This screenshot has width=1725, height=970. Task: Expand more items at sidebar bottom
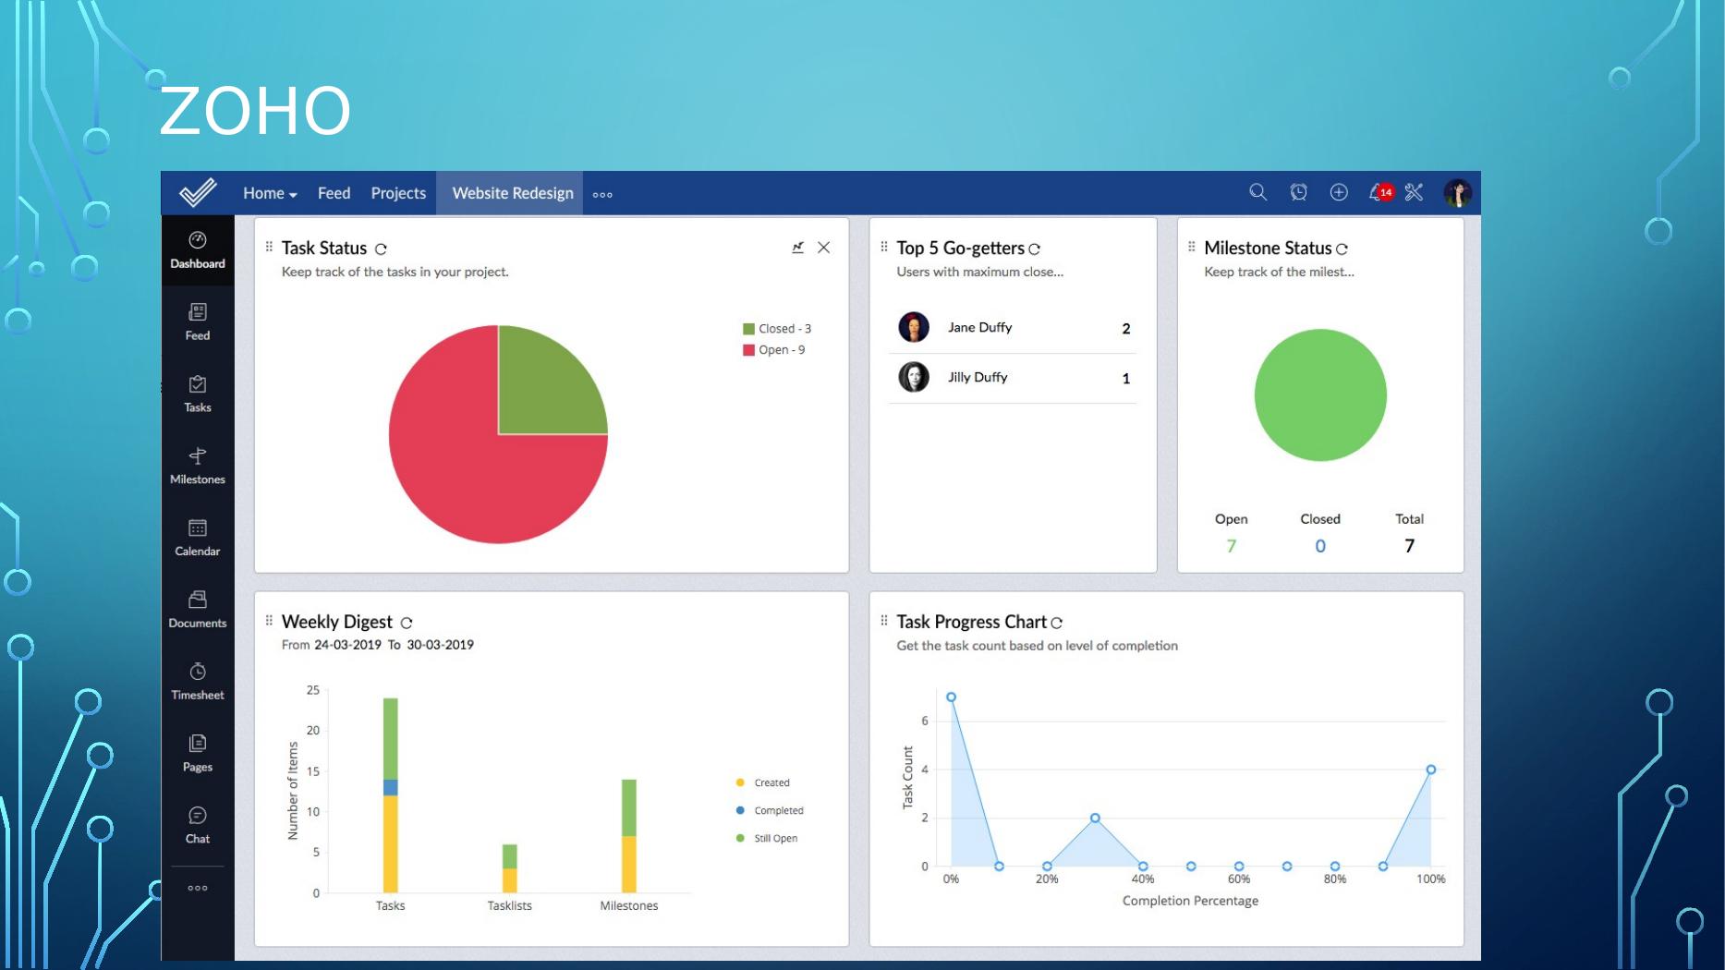[x=197, y=888]
